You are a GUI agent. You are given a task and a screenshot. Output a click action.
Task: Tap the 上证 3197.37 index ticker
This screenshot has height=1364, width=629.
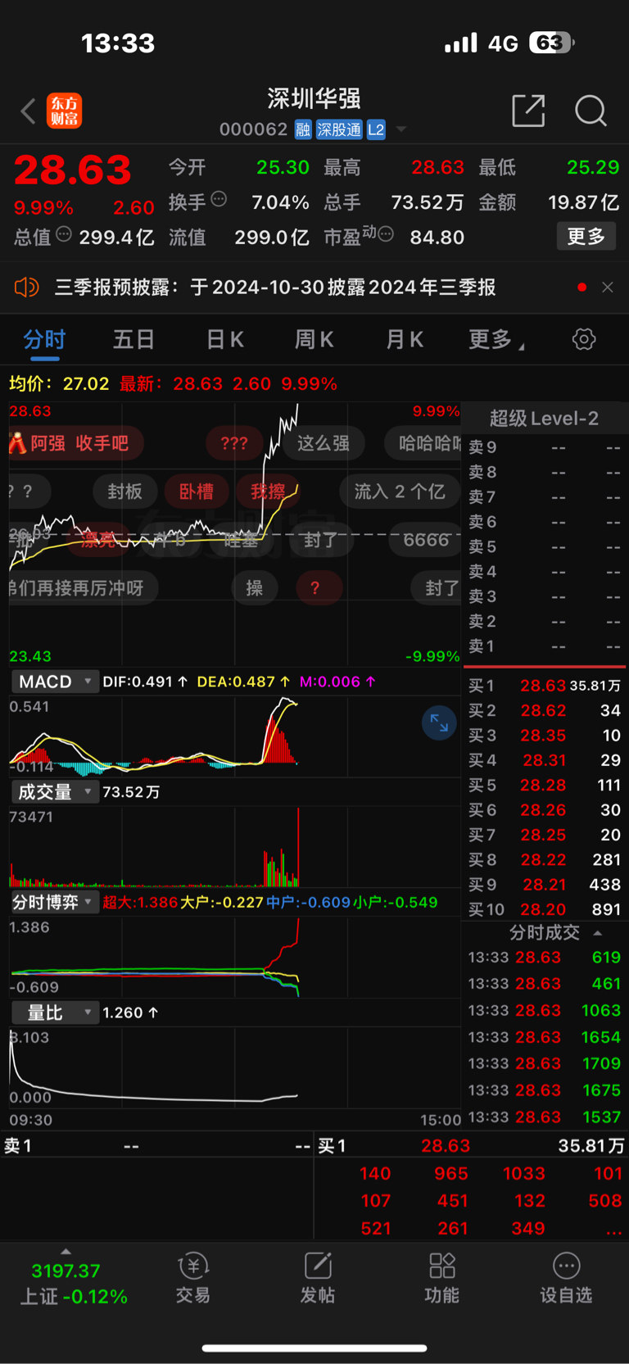point(73,1284)
